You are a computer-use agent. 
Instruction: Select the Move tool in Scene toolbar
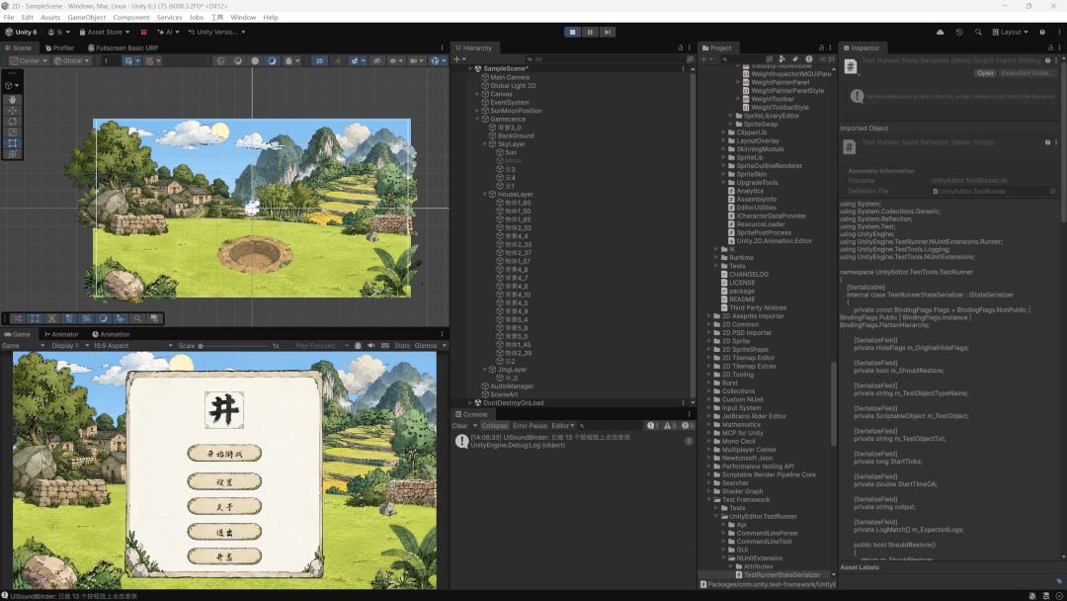point(12,111)
